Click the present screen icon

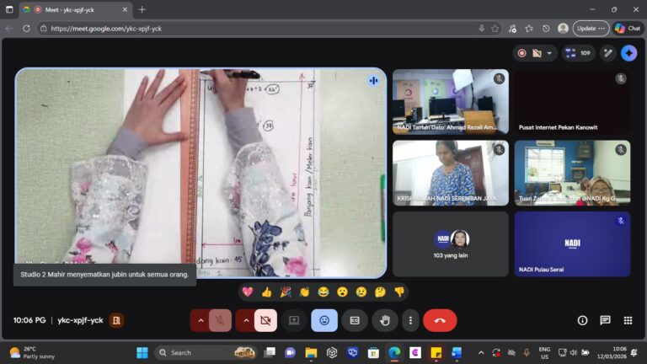[x=294, y=320]
